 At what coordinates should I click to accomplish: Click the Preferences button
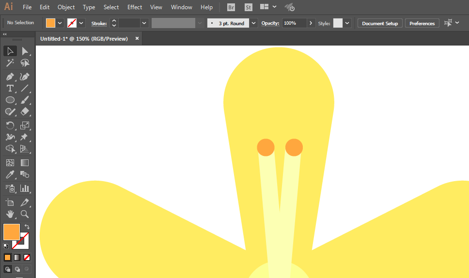[x=422, y=23]
